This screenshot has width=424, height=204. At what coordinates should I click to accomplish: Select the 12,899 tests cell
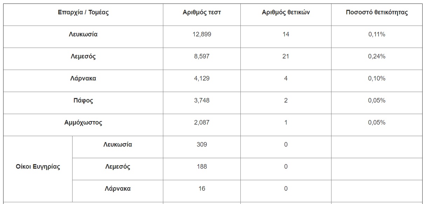coord(202,34)
